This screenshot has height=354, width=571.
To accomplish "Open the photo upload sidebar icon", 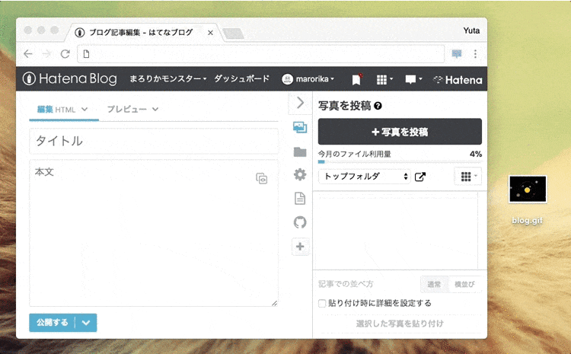I will coord(300,127).
